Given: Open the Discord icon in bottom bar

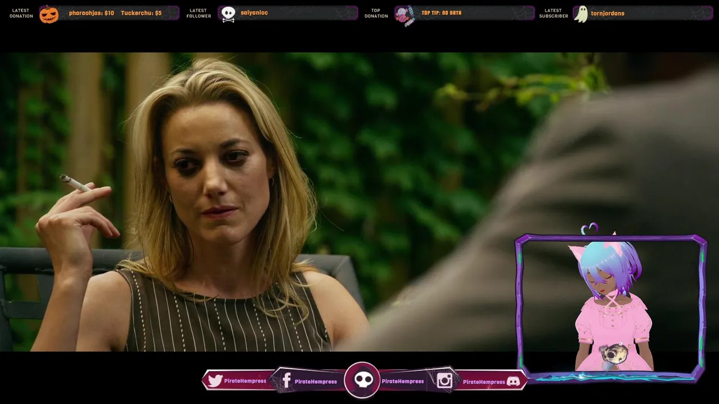Looking at the screenshot, I should tap(513, 382).
